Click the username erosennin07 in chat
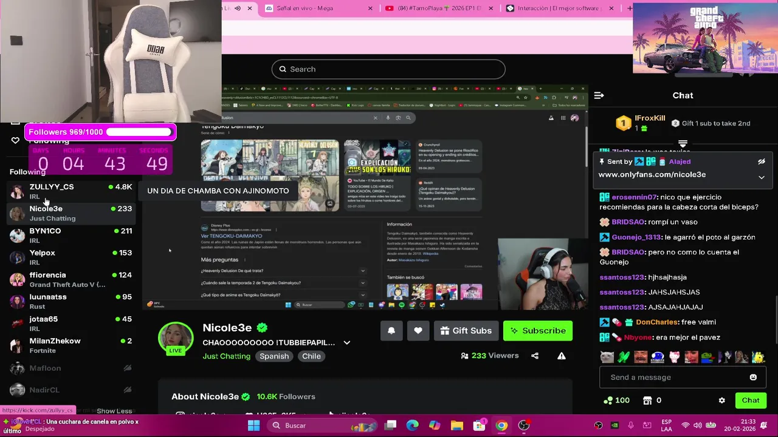The height and width of the screenshot is (437, 778). (x=634, y=197)
